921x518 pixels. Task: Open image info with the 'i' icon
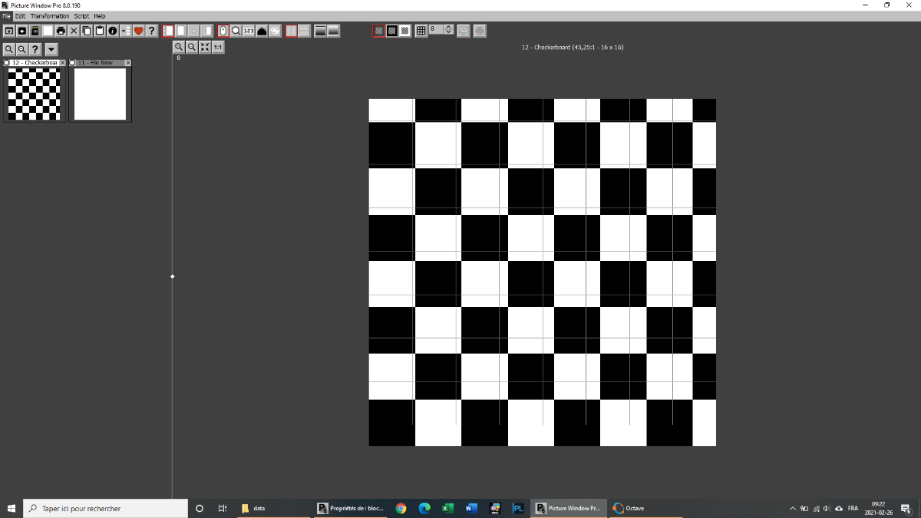(113, 31)
